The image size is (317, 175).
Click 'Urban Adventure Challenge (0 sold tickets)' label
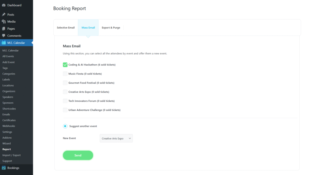click(x=94, y=110)
